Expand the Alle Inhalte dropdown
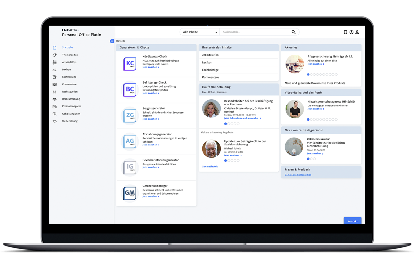This screenshot has width=414, height=270. pos(200,32)
